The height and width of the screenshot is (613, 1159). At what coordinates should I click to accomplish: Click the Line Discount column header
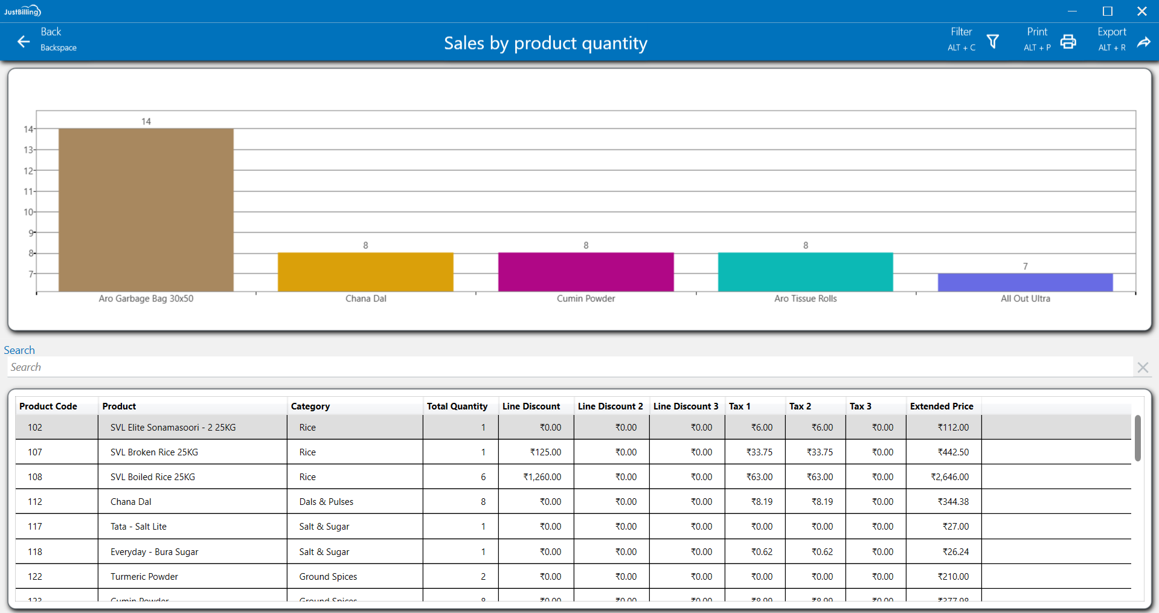(x=531, y=406)
